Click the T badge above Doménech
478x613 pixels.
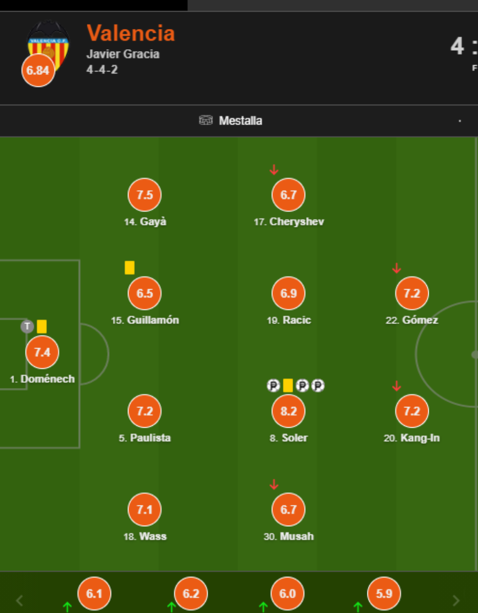27,327
